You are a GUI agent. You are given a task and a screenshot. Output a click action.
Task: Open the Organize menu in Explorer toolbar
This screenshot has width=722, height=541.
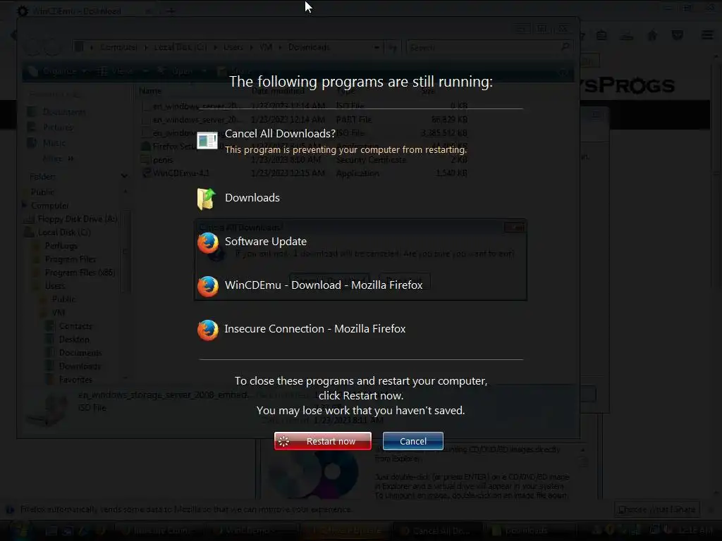click(x=59, y=71)
